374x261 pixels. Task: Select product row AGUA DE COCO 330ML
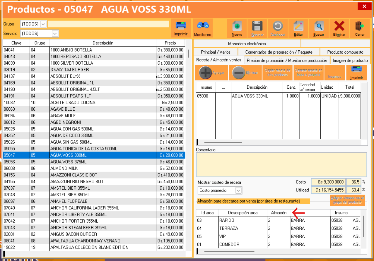coord(94,135)
